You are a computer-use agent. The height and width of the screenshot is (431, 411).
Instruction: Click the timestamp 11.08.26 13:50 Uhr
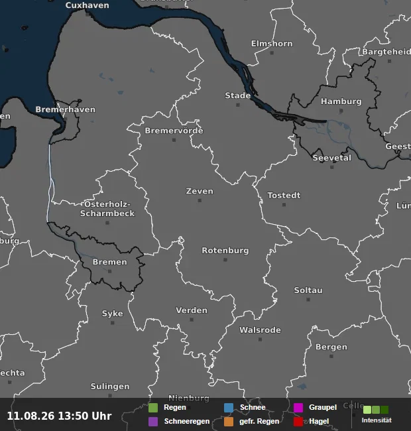[60, 416]
